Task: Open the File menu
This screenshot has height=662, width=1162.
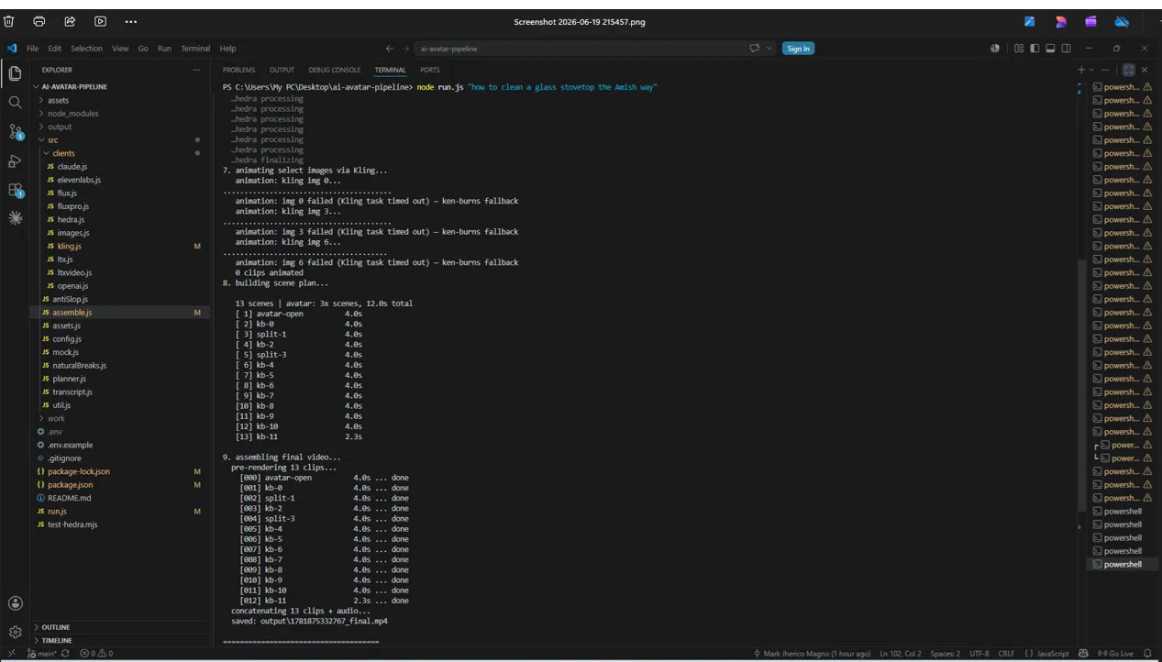Action: (x=32, y=49)
